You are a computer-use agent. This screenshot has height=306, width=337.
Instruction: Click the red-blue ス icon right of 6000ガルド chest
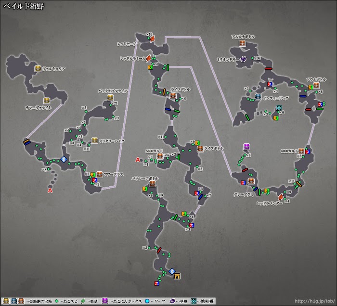pos(308,152)
